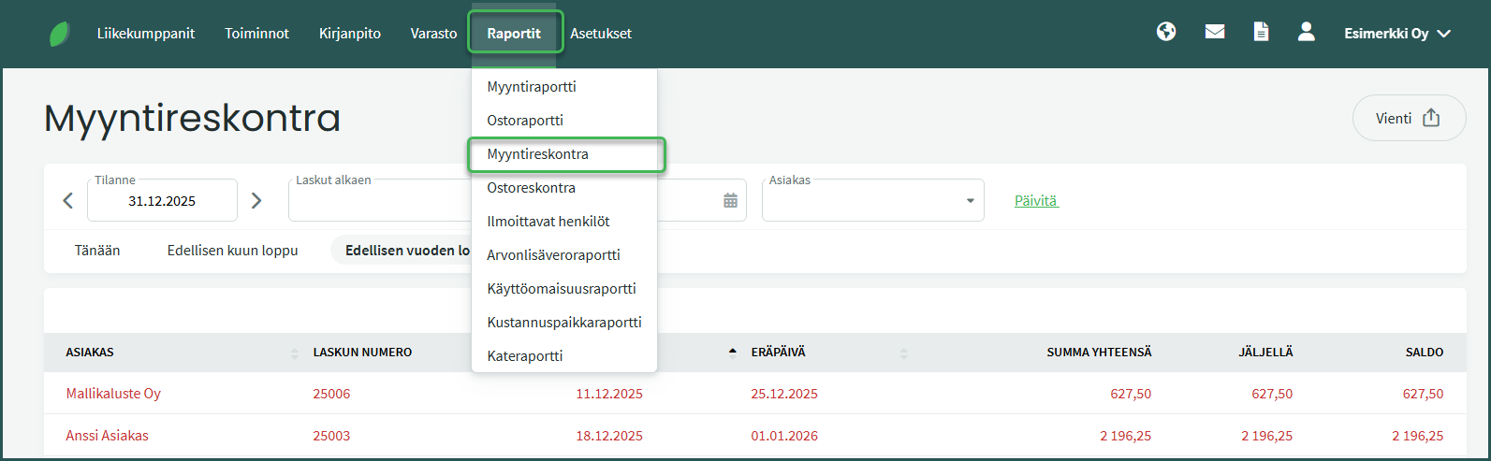Open the envelope messages icon
The height and width of the screenshot is (461, 1491).
[1215, 33]
